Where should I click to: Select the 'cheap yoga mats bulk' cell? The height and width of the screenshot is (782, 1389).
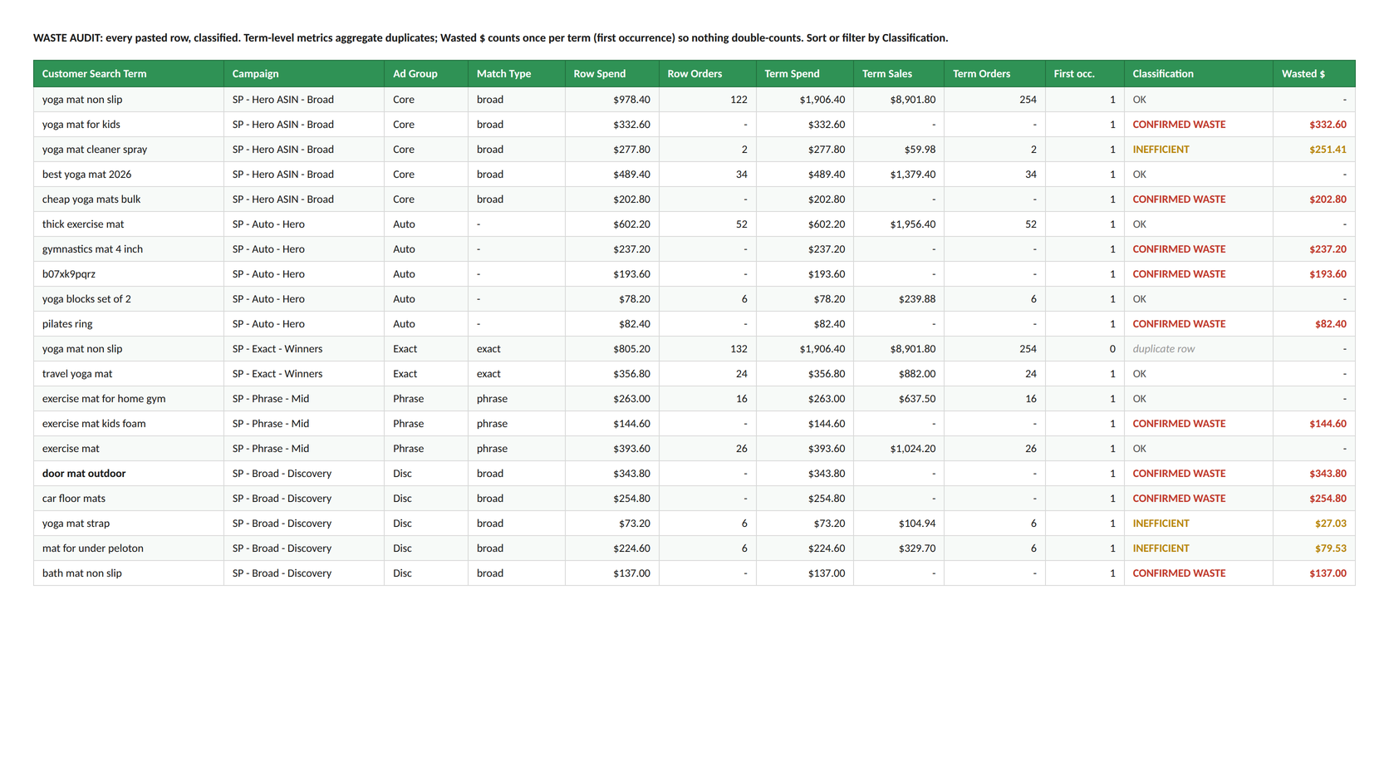128,199
